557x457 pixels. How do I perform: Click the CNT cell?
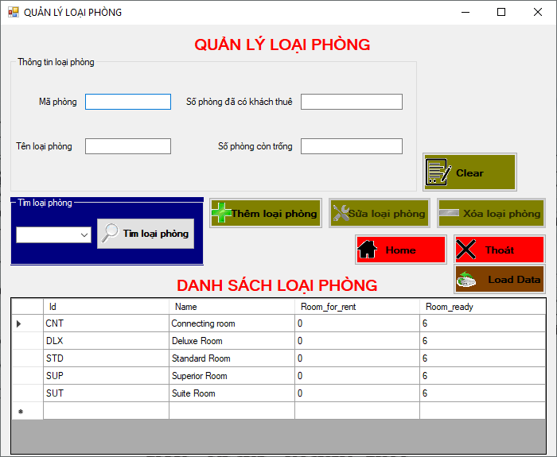tap(106, 323)
